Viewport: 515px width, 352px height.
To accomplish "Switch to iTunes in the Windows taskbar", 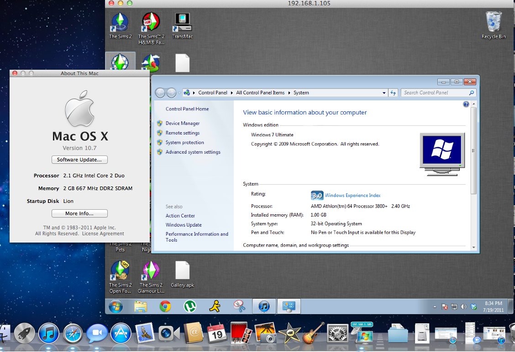I will 264,306.
